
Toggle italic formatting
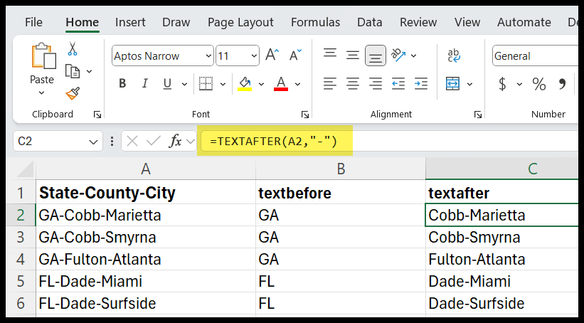pyautogui.click(x=145, y=84)
